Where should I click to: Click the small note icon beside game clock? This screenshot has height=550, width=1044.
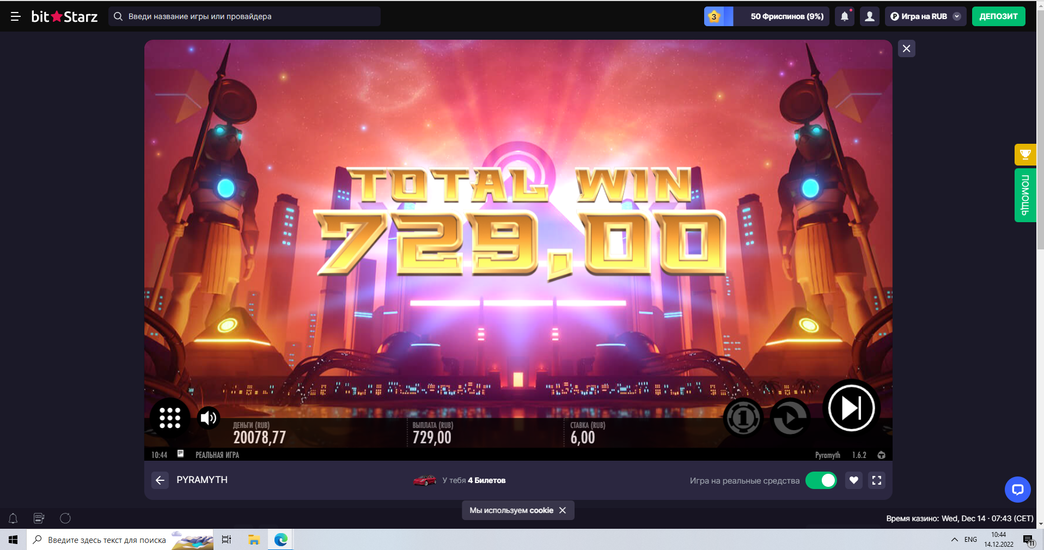click(x=180, y=454)
